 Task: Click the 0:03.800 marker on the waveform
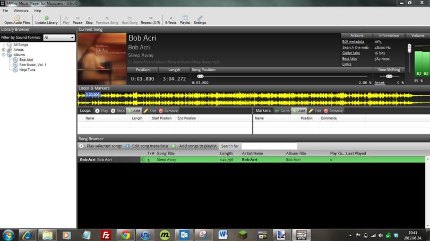point(92,95)
